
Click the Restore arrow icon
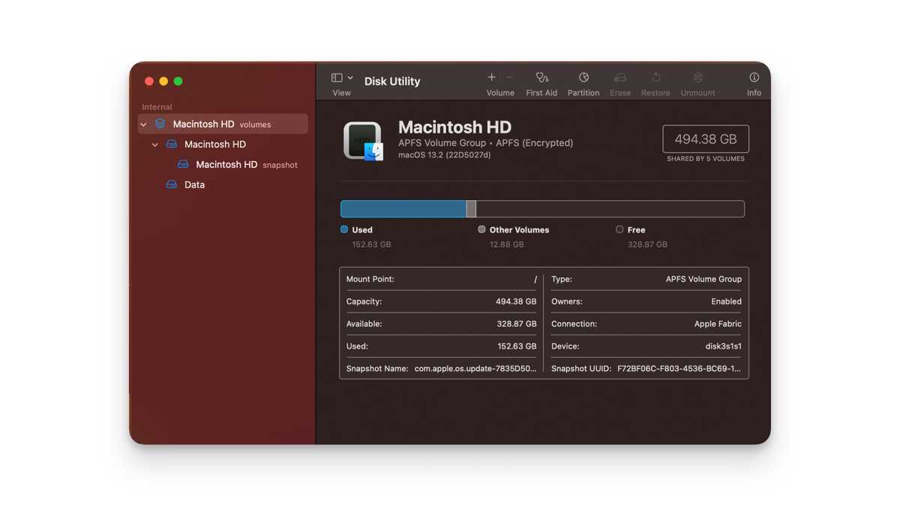(x=655, y=77)
